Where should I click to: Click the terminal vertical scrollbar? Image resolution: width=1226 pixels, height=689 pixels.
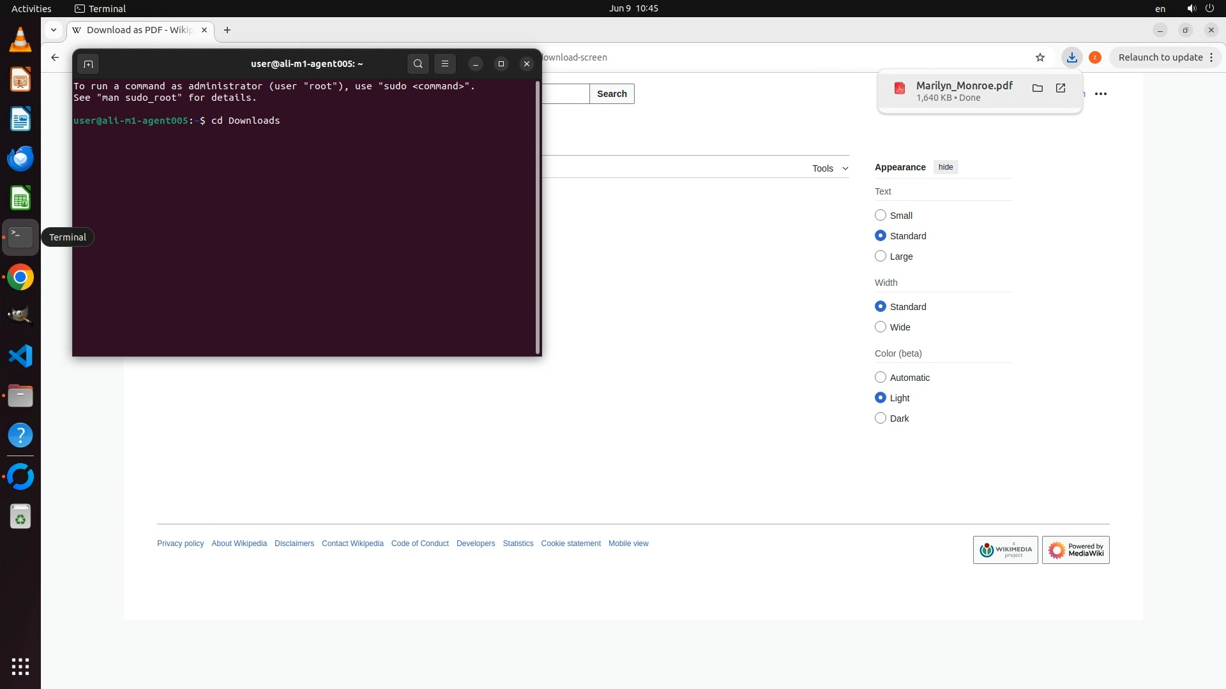click(x=538, y=217)
